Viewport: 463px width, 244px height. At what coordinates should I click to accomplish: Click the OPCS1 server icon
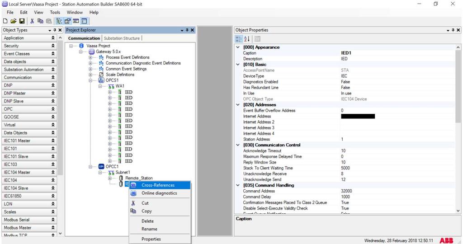tap(101, 80)
